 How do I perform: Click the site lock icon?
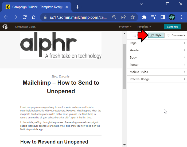tap(45, 17)
